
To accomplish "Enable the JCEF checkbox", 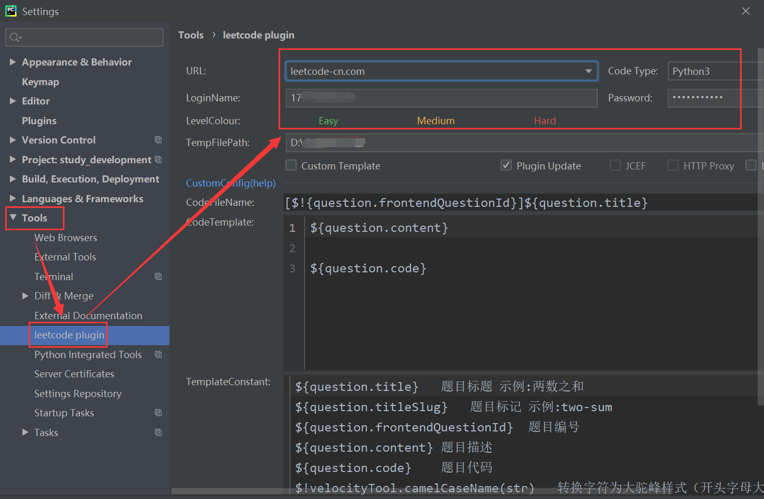I will tap(615, 165).
